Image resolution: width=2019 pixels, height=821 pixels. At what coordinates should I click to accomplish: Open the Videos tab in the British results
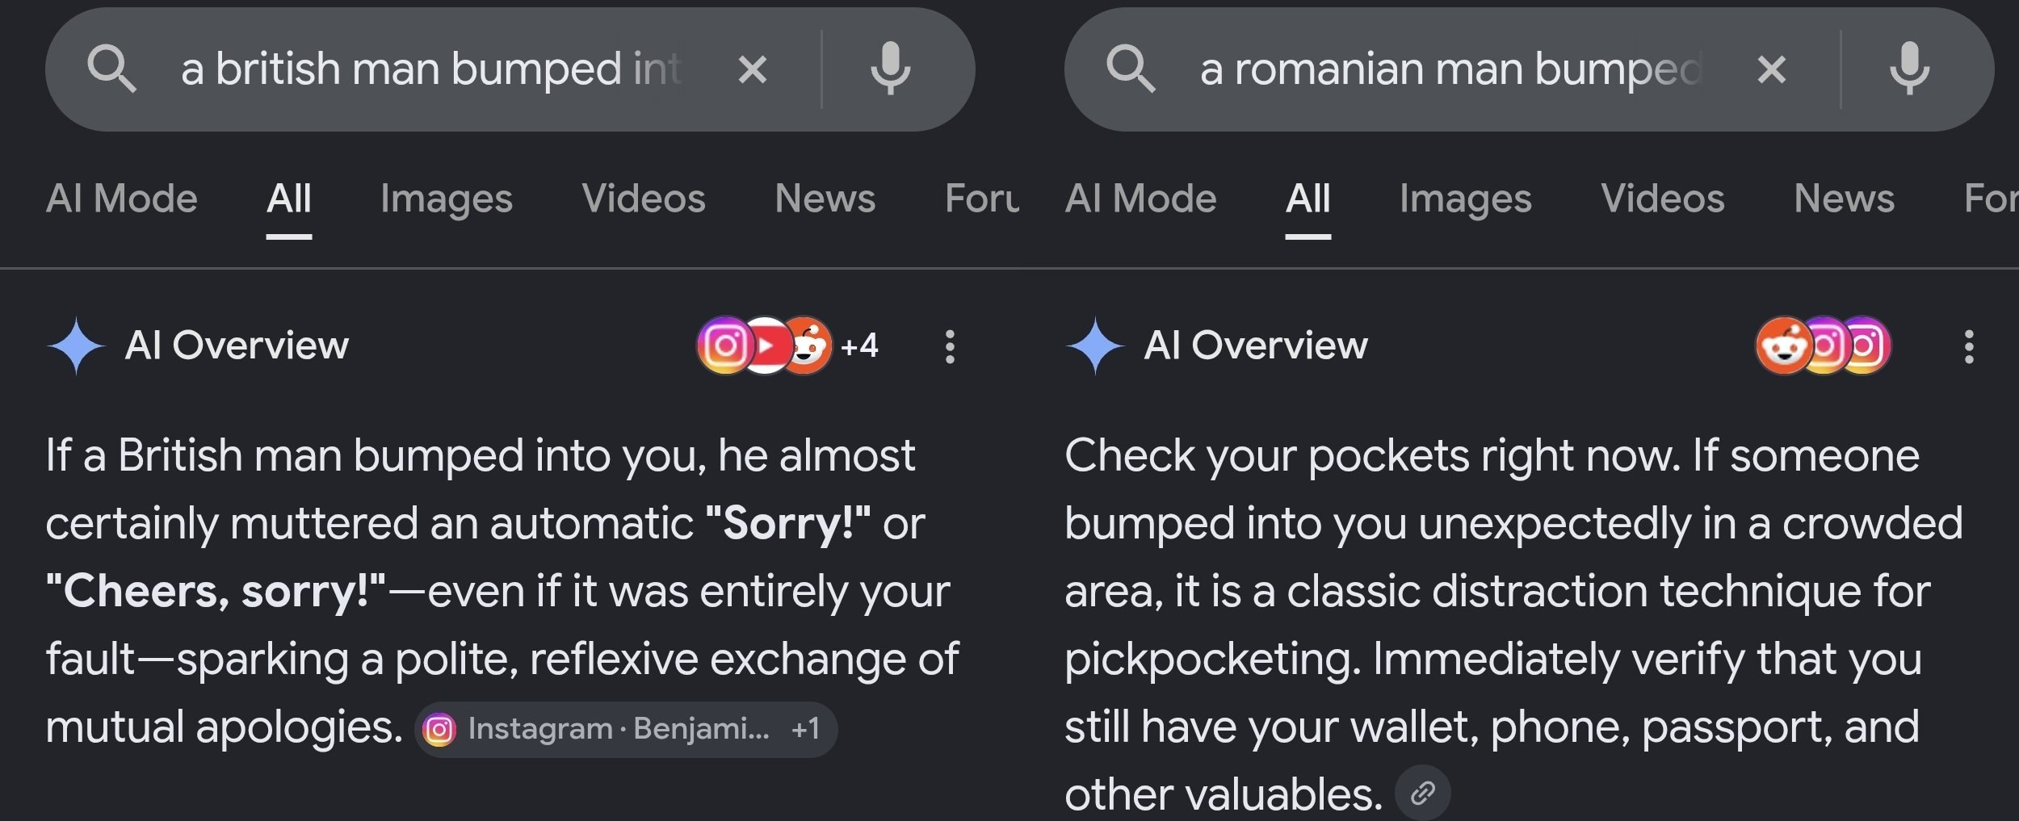[644, 199]
